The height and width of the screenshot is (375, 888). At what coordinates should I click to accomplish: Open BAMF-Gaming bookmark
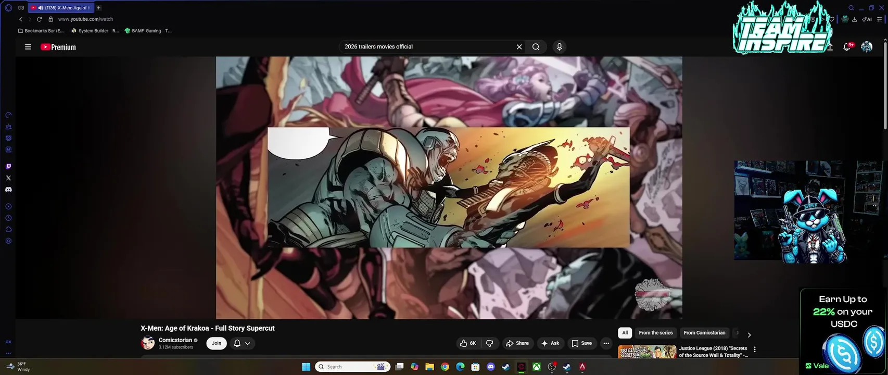148,31
